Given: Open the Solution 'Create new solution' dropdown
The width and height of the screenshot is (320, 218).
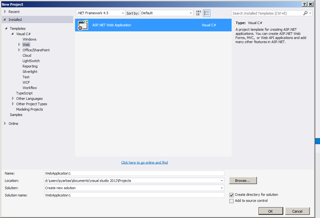Looking at the screenshot, I should click(x=222, y=188).
